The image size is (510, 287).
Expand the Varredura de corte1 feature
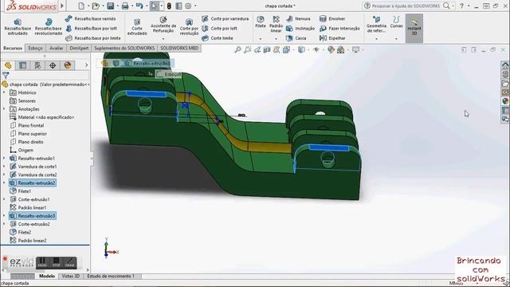coord(4,167)
